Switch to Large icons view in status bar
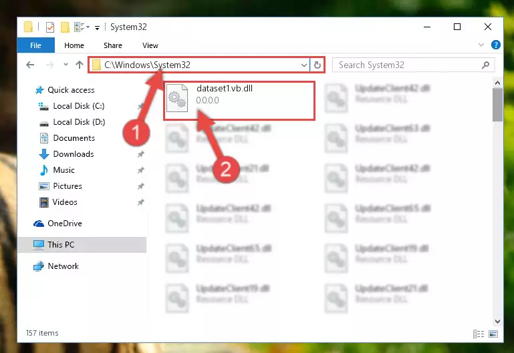514x353 pixels. point(493,334)
